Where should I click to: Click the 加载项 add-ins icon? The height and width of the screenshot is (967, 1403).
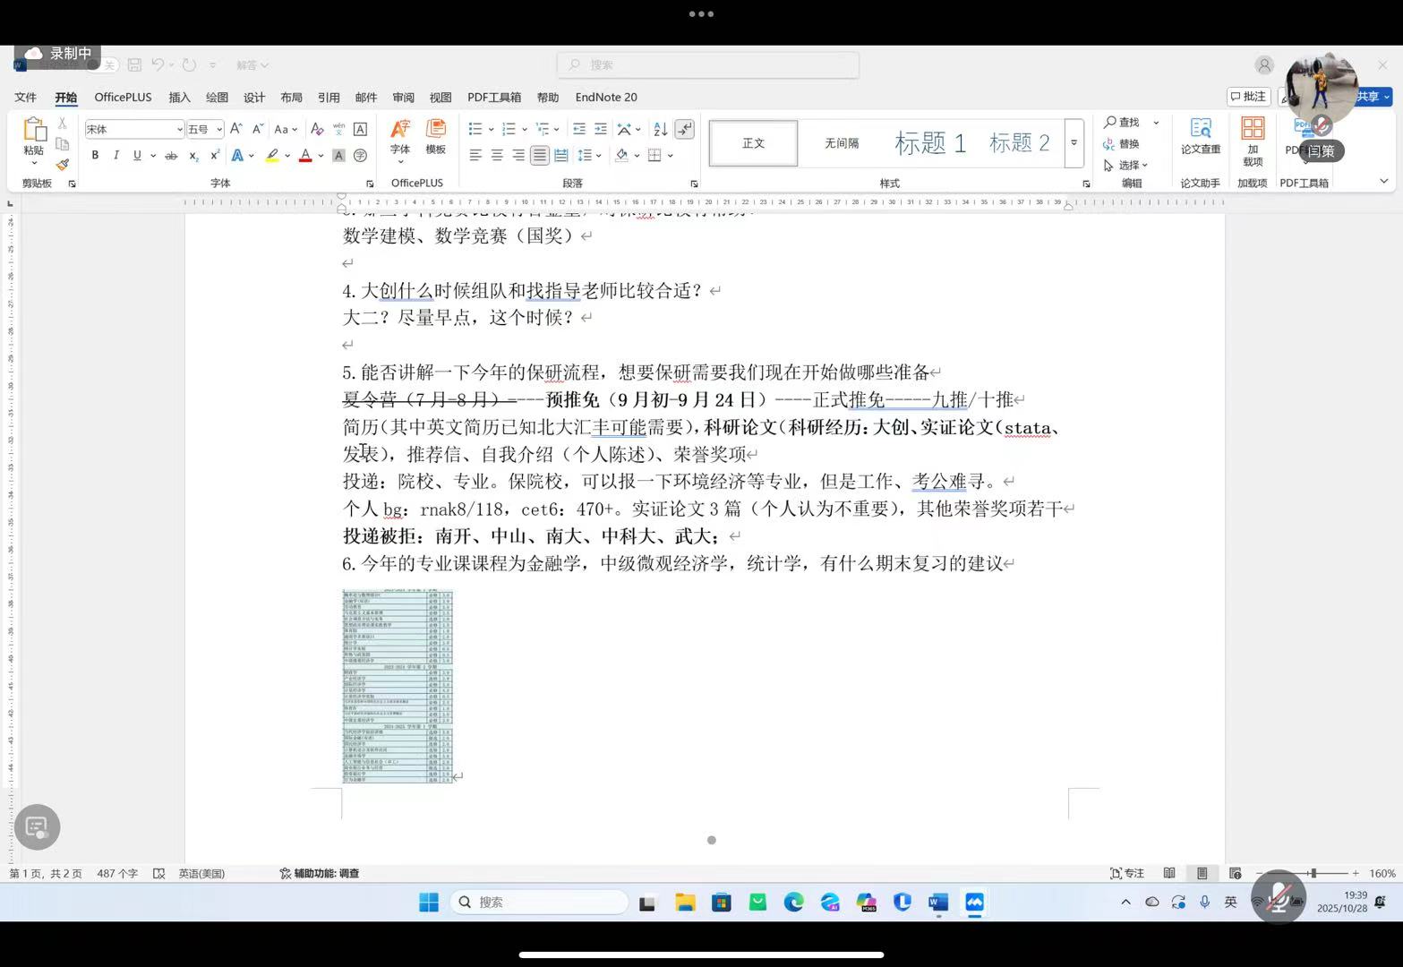click(x=1252, y=141)
